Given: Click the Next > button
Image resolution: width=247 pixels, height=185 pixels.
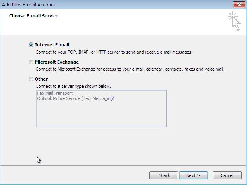Looking at the screenshot, I should pos(193,175).
